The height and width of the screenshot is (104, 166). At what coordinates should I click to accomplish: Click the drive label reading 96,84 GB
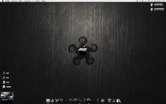pyautogui.click(x=159, y=10)
